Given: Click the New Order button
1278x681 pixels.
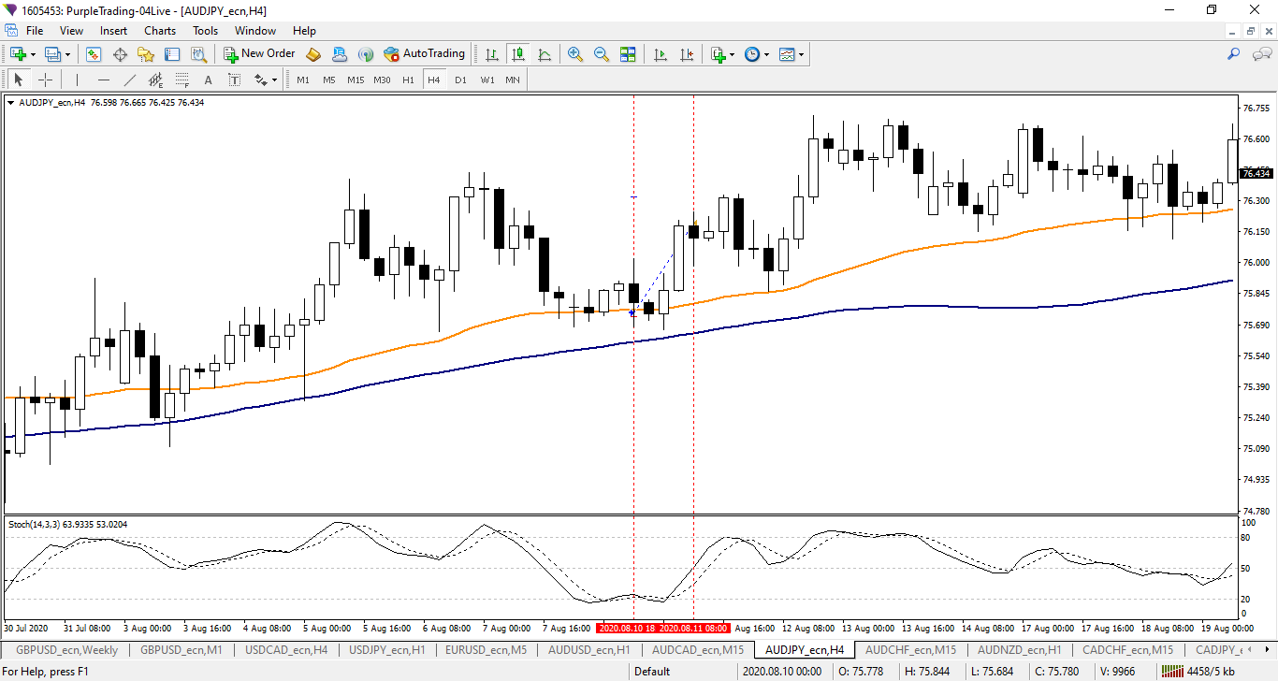Looking at the screenshot, I should 260,54.
